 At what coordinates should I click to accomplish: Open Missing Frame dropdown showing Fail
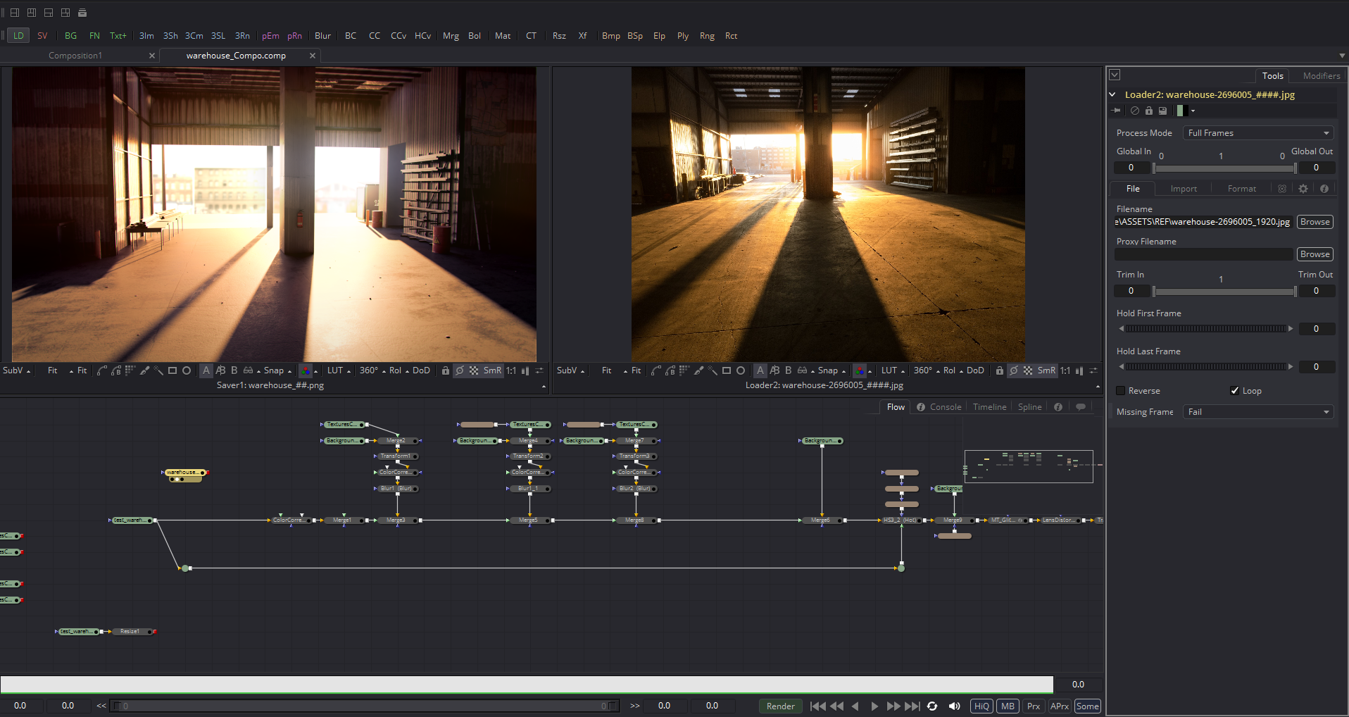point(1258,412)
